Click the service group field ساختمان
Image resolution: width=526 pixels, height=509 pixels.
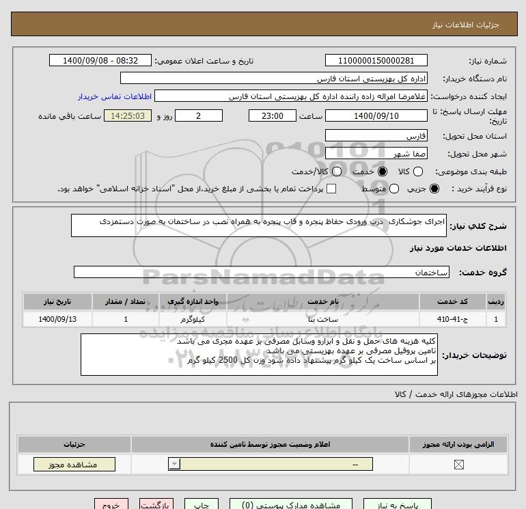262,272
